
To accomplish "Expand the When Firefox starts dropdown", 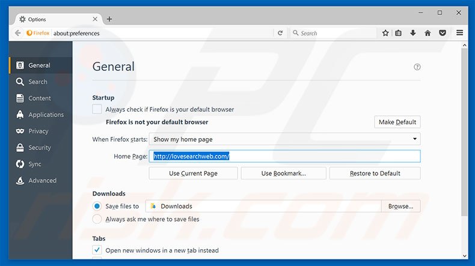I will coord(284,139).
